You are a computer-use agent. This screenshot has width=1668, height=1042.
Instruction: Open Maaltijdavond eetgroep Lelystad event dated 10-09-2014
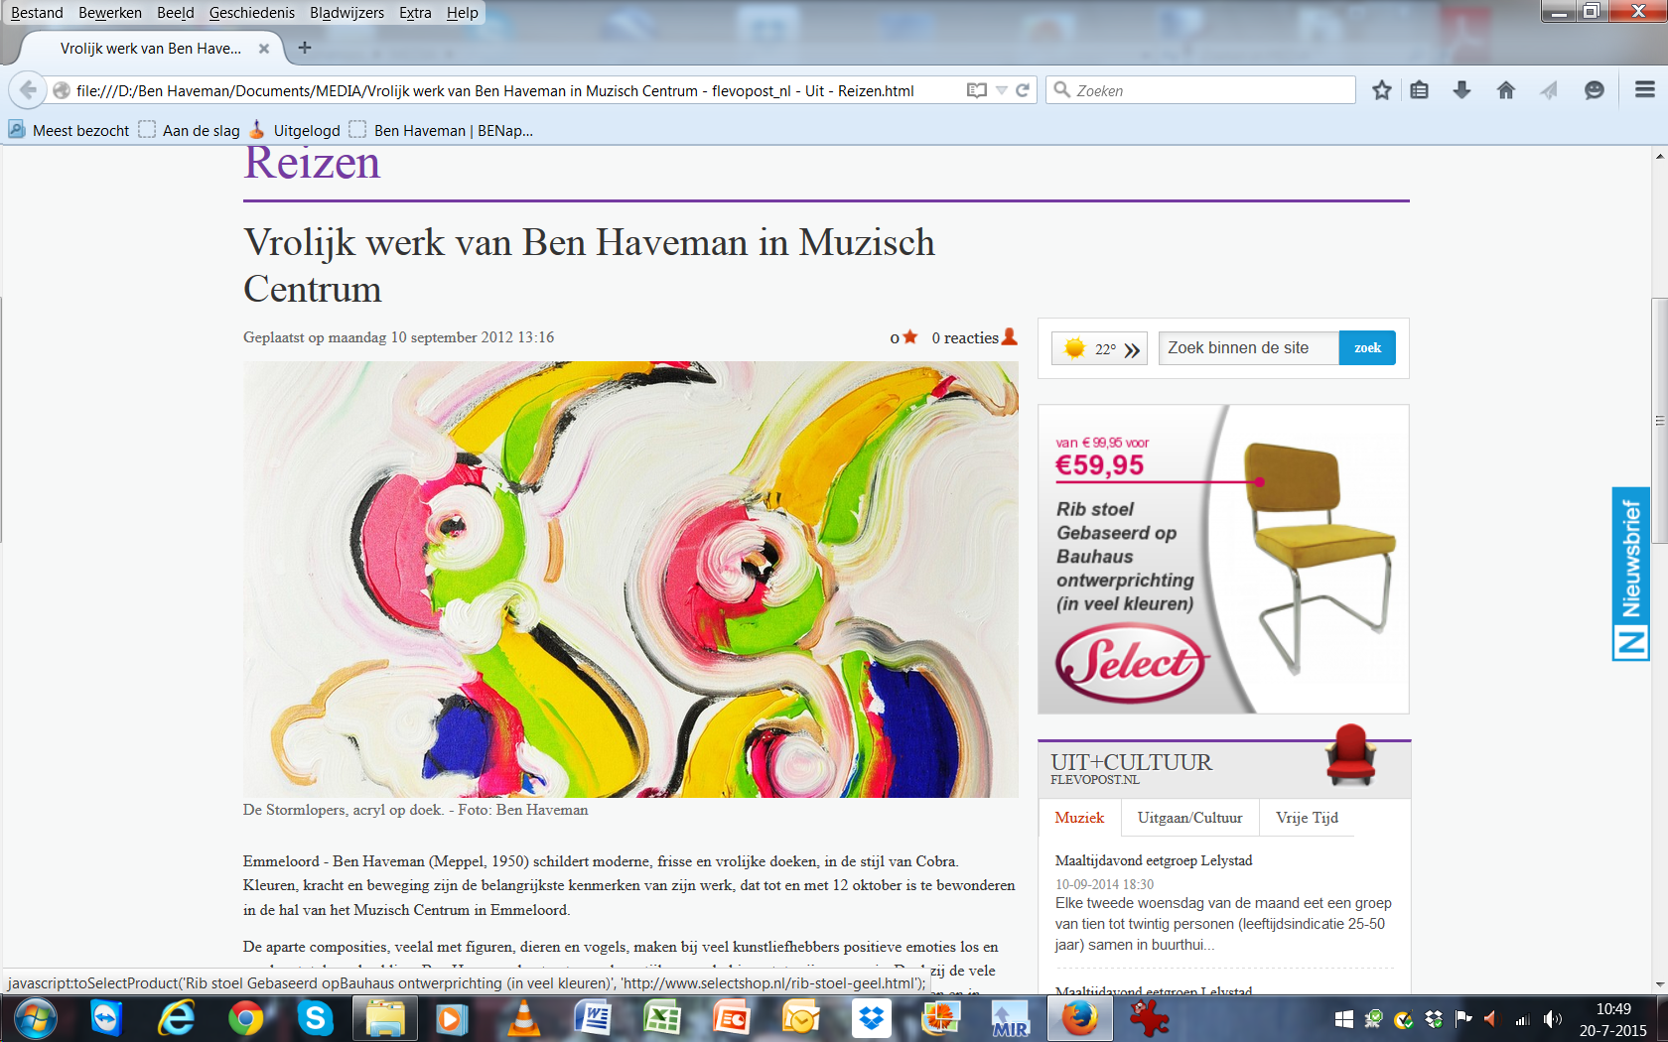pyautogui.click(x=1154, y=860)
